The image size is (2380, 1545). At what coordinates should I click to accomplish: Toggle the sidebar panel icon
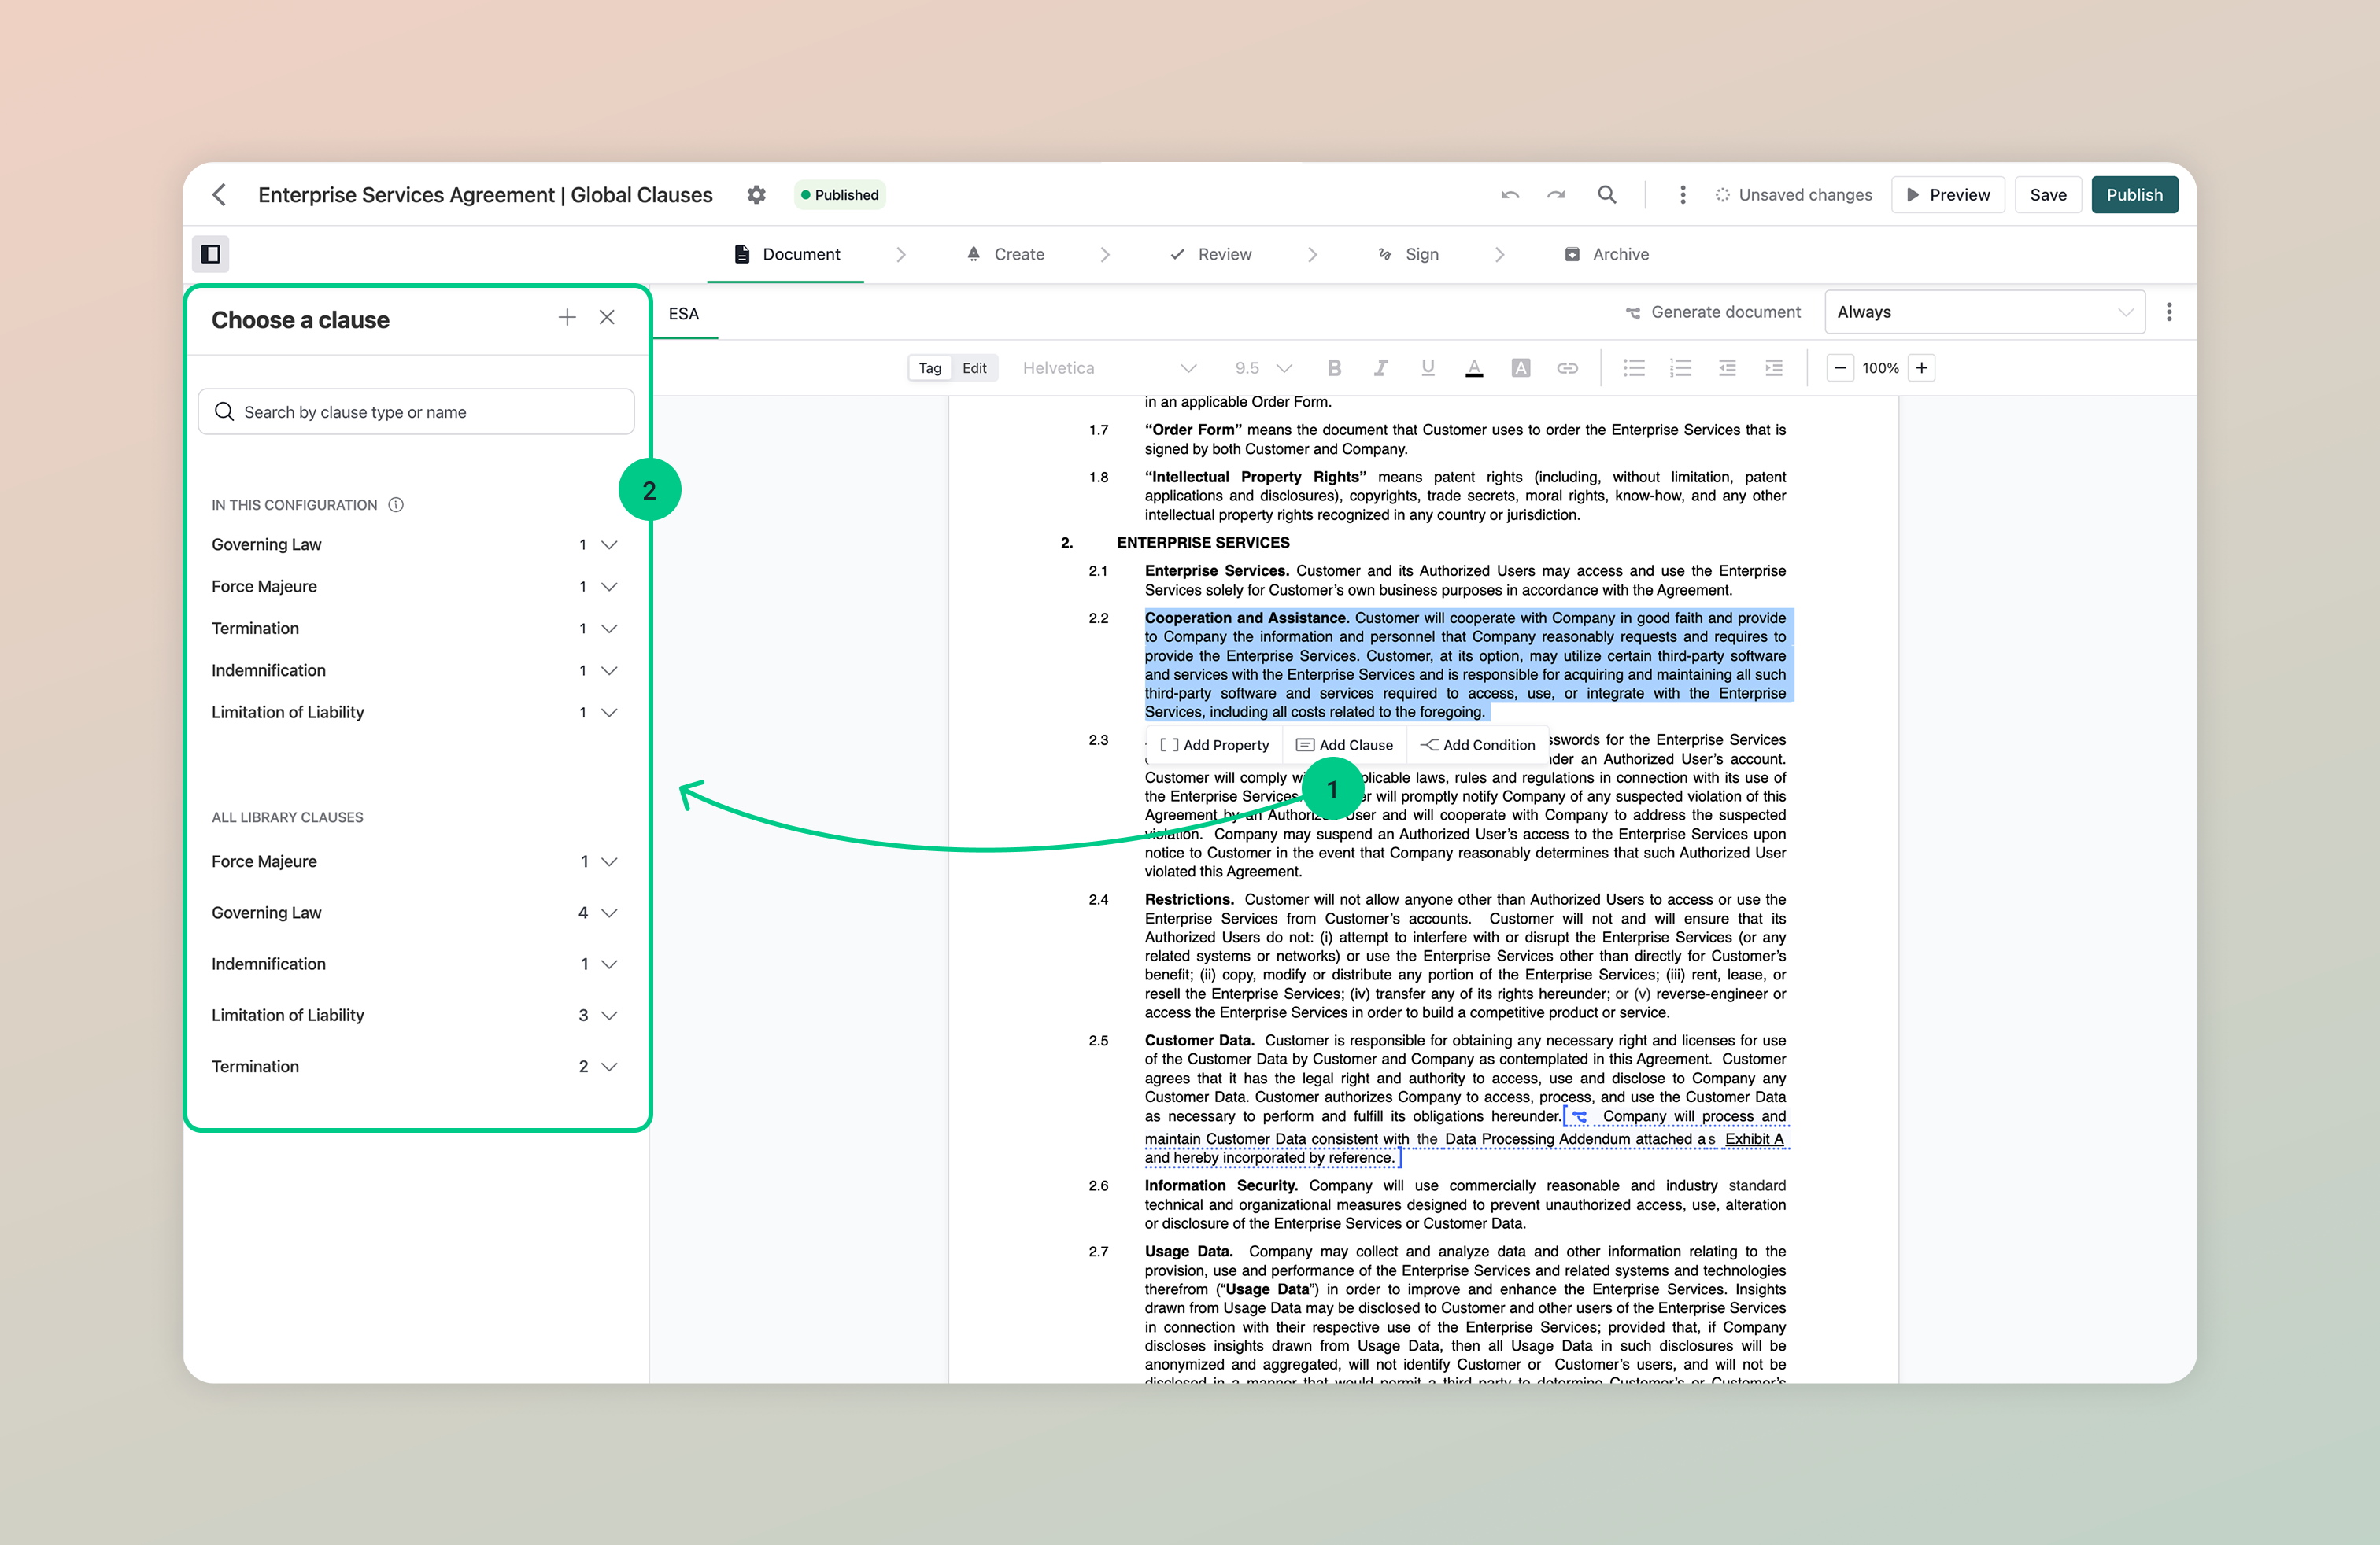(x=211, y=254)
